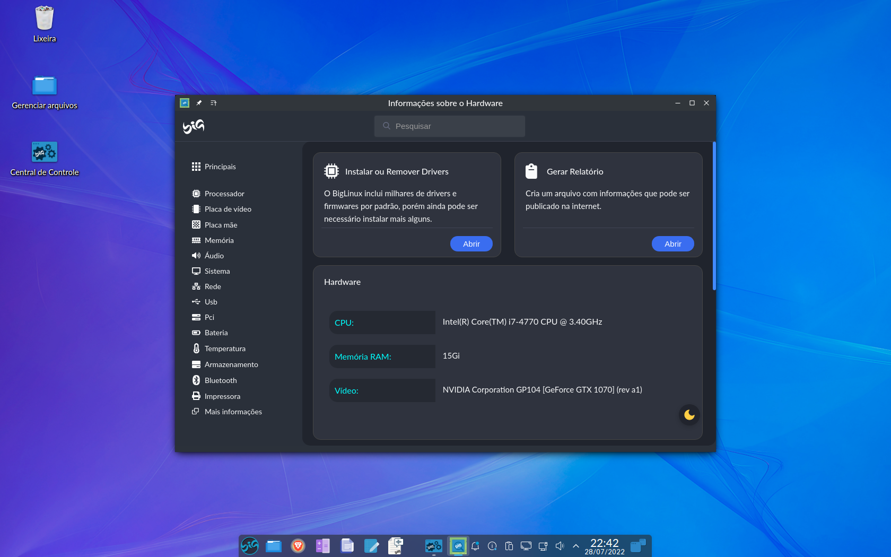Viewport: 891px width, 557px height.
Task: Open the audio transcription icon in taskbar
Action: click(x=396, y=546)
